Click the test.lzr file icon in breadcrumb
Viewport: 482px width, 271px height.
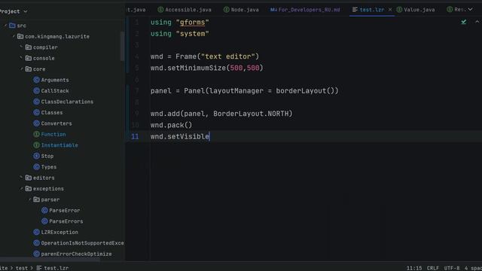tap(39, 268)
